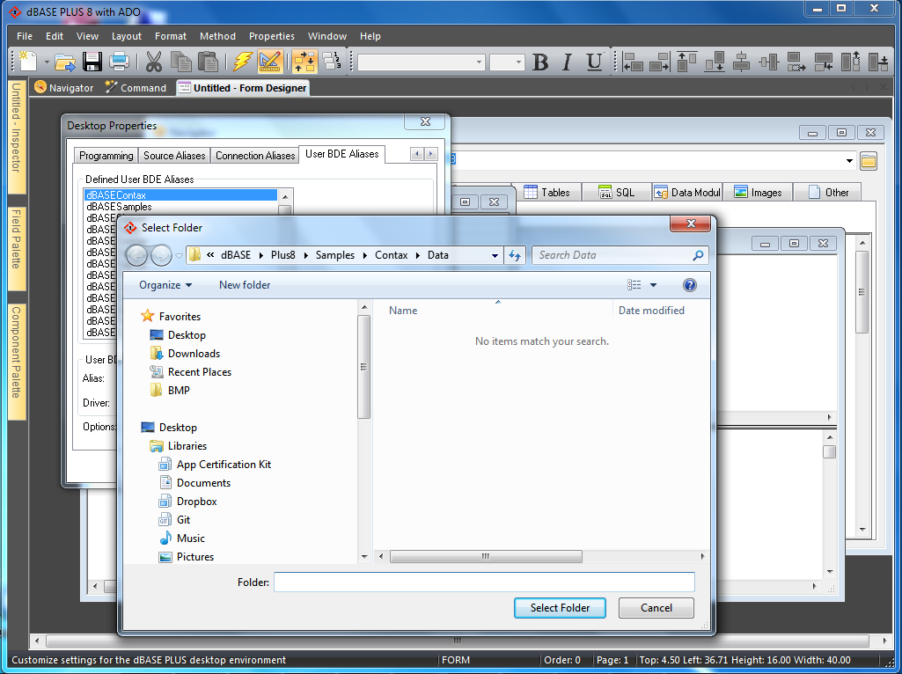Click the New file toolbar icon

click(x=27, y=61)
